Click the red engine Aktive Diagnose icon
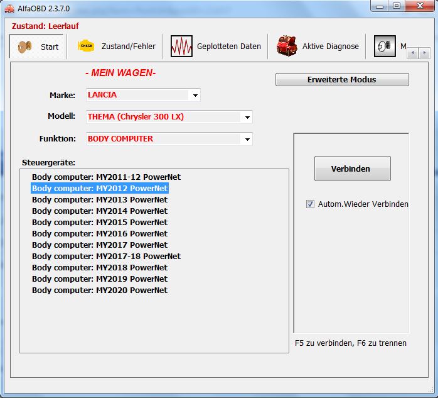This screenshot has width=438, height=398. point(287,47)
